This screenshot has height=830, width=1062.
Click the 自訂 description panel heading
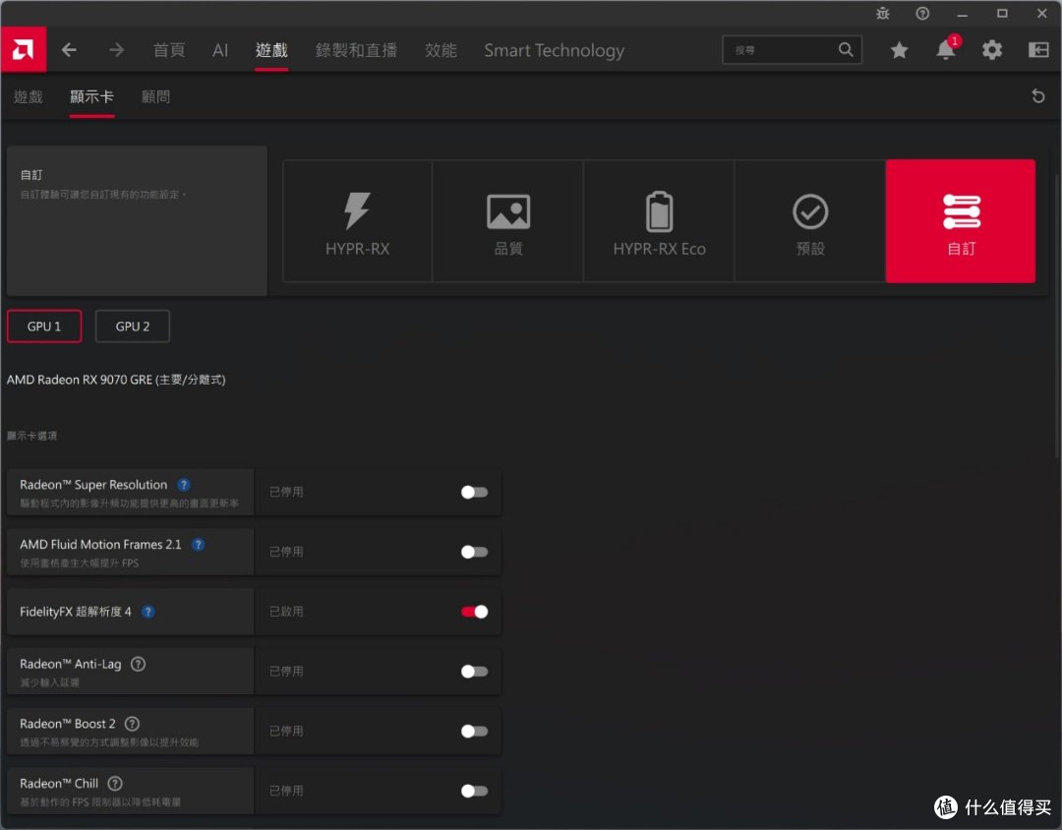click(x=31, y=175)
